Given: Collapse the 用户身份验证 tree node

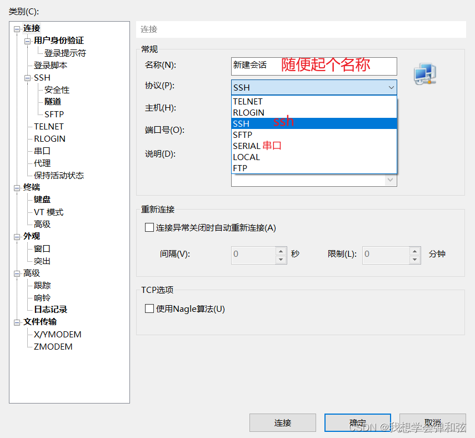Looking at the screenshot, I should pos(28,41).
